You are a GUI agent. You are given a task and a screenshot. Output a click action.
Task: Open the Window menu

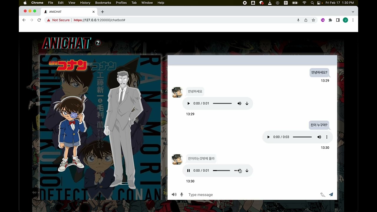pos(147,3)
